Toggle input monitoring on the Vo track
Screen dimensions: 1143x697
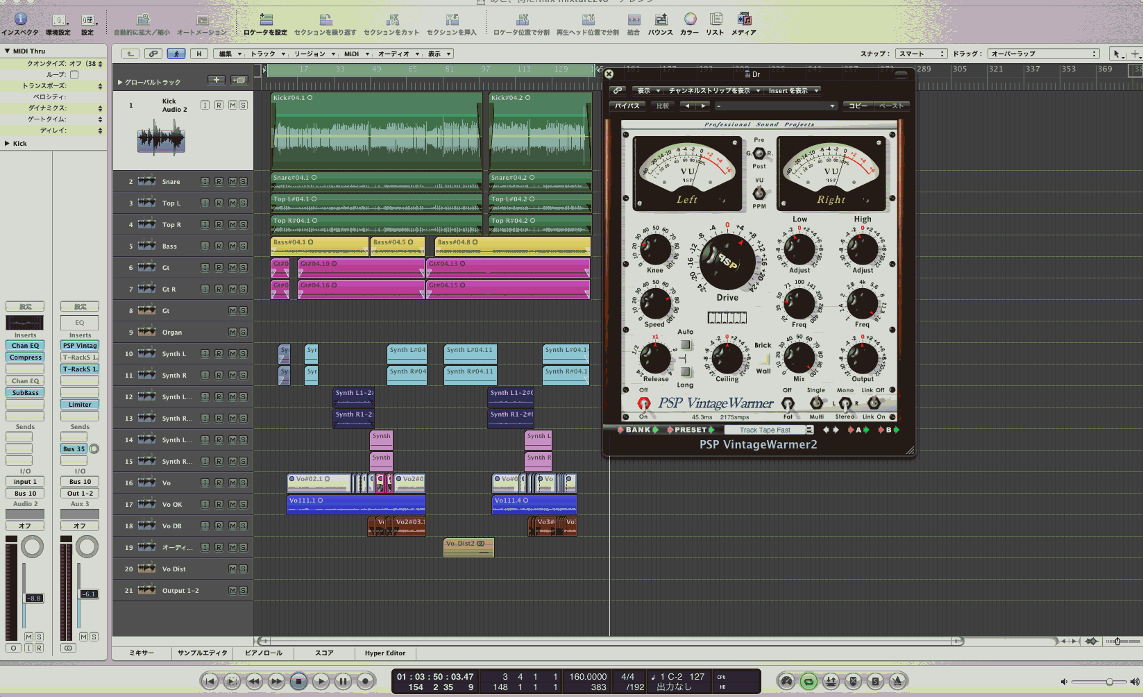[205, 482]
